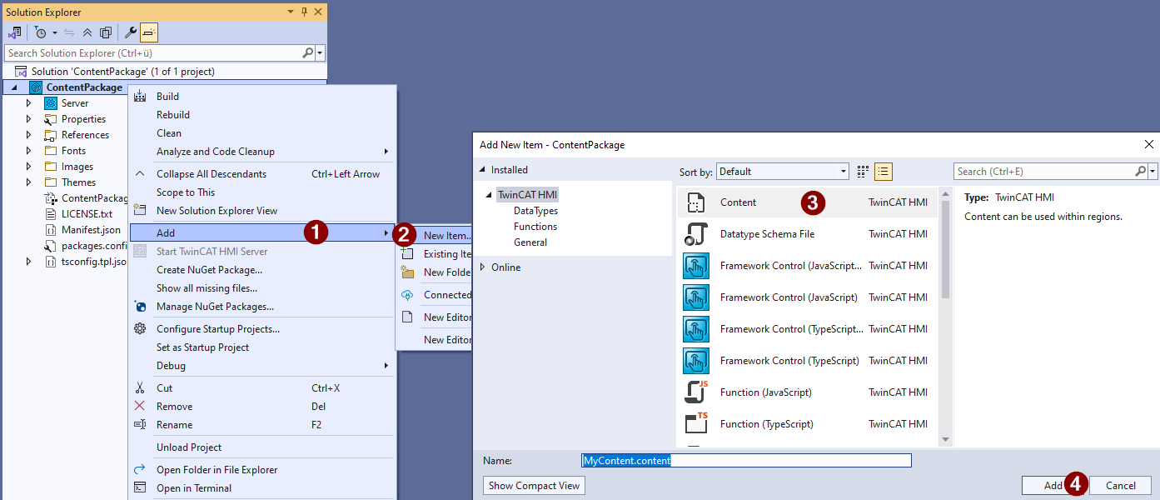Click the Collapse All toolbar icon
The height and width of the screenshot is (500, 1160).
pos(87,32)
